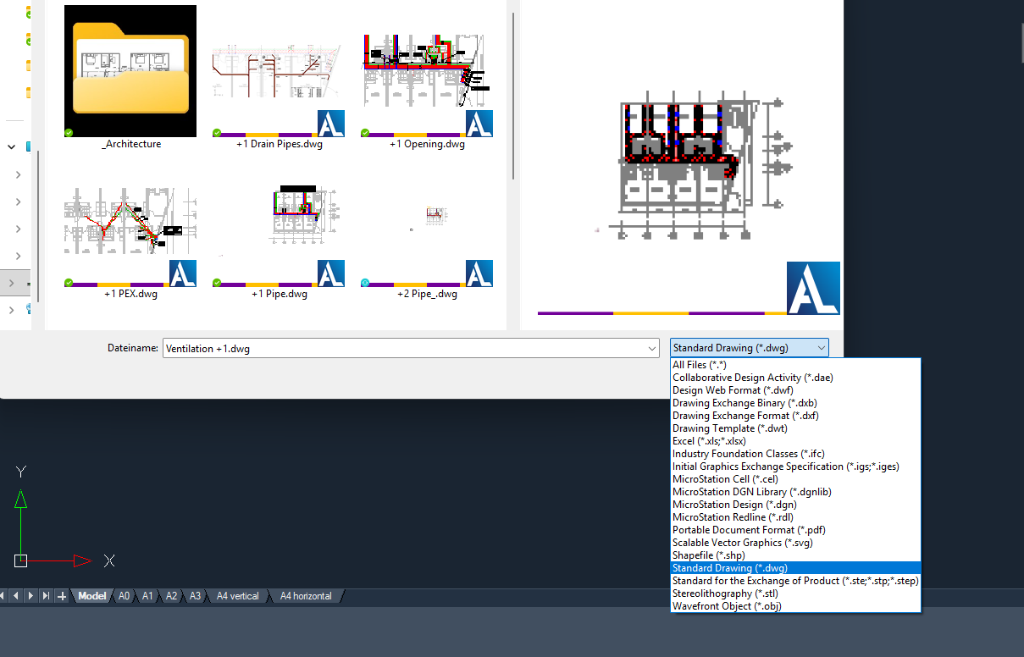Open the Standard Drawing file type combo box

coord(749,348)
